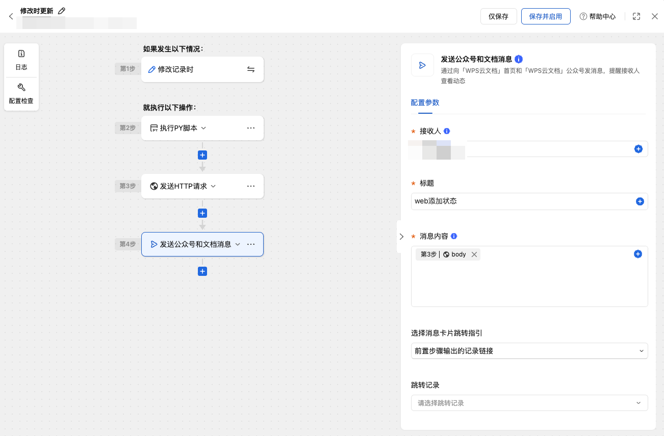
Task: Open the 跳转记录 selection dropdown
Action: coord(529,403)
